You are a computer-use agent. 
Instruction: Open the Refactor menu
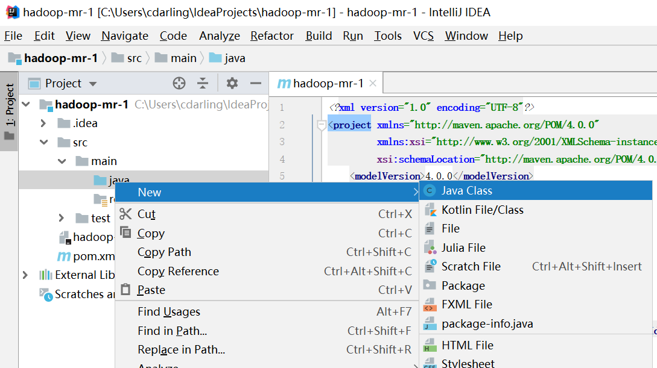272,36
